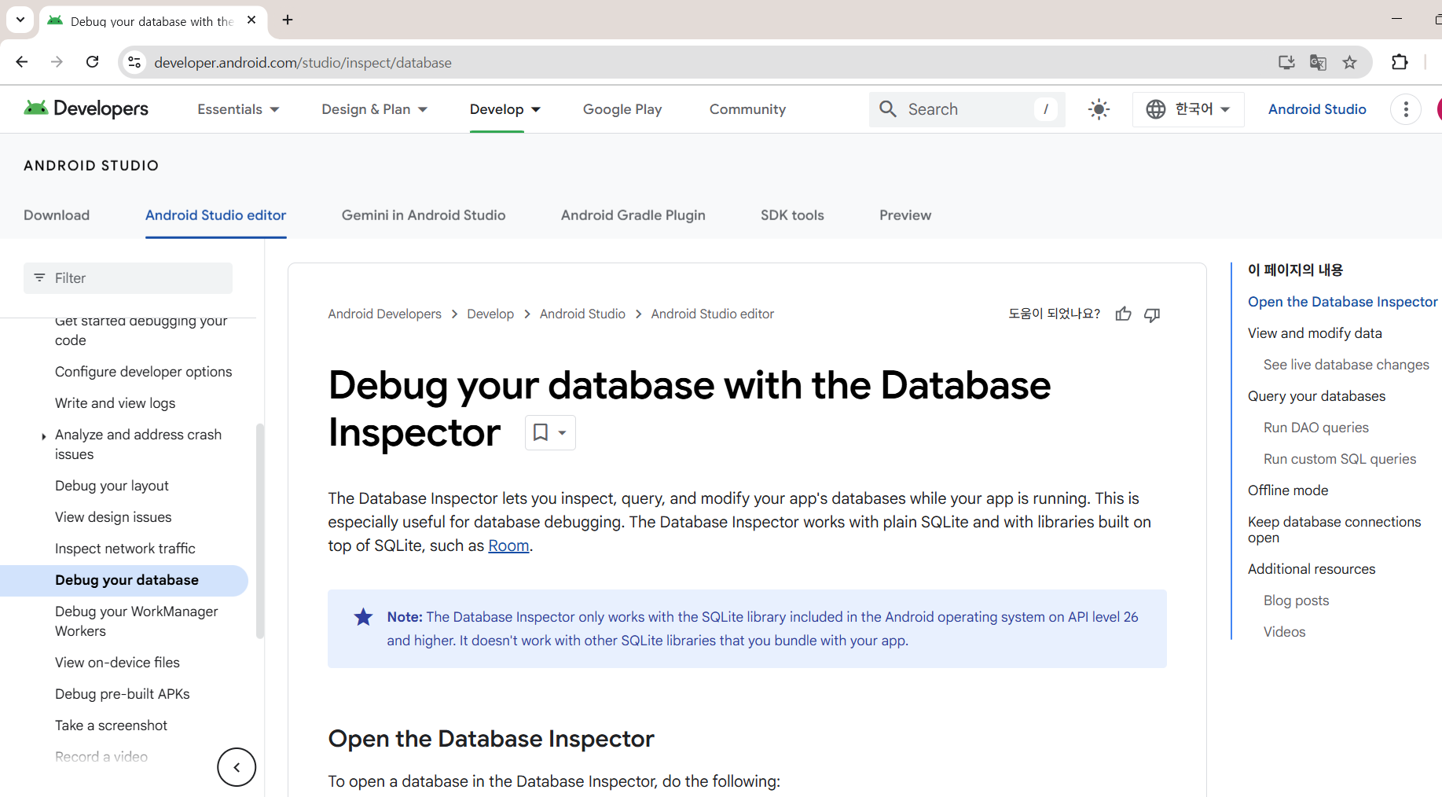The height and width of the screenshot is (797, 1442).
Task: Reload the current page
Action: pyautogui.click(x=92, y=62)
